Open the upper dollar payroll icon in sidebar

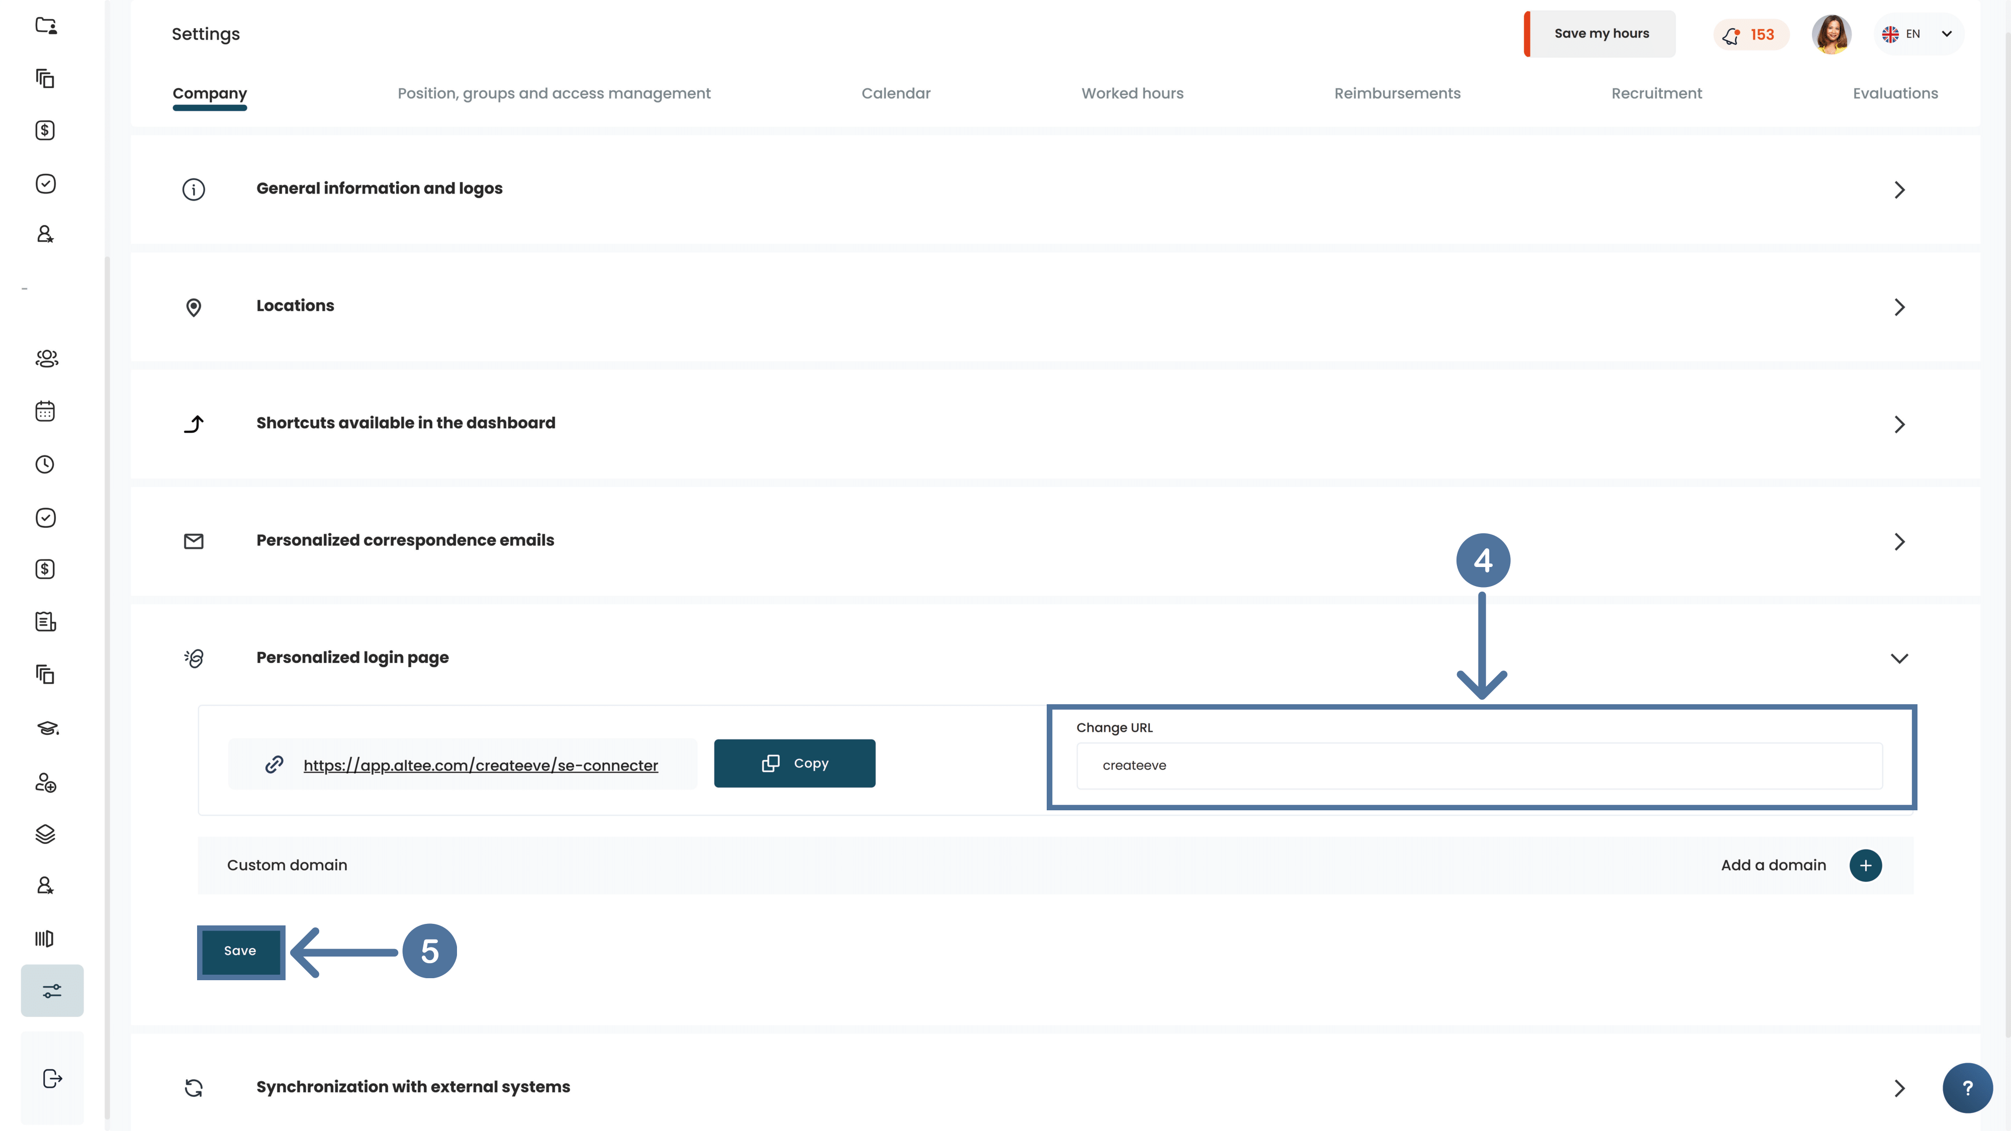point(45,130)
